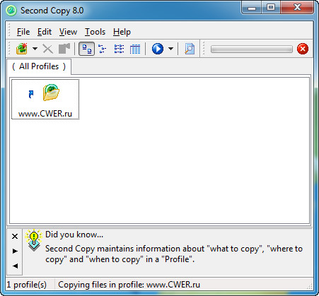Show the previous tip arrow
The height and width of the screenshot is (296, 319).
point(15,266)
